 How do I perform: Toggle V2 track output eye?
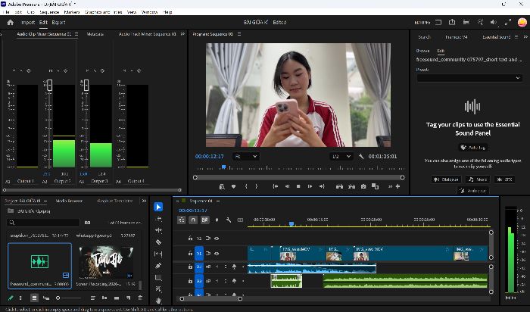[217, 239]
